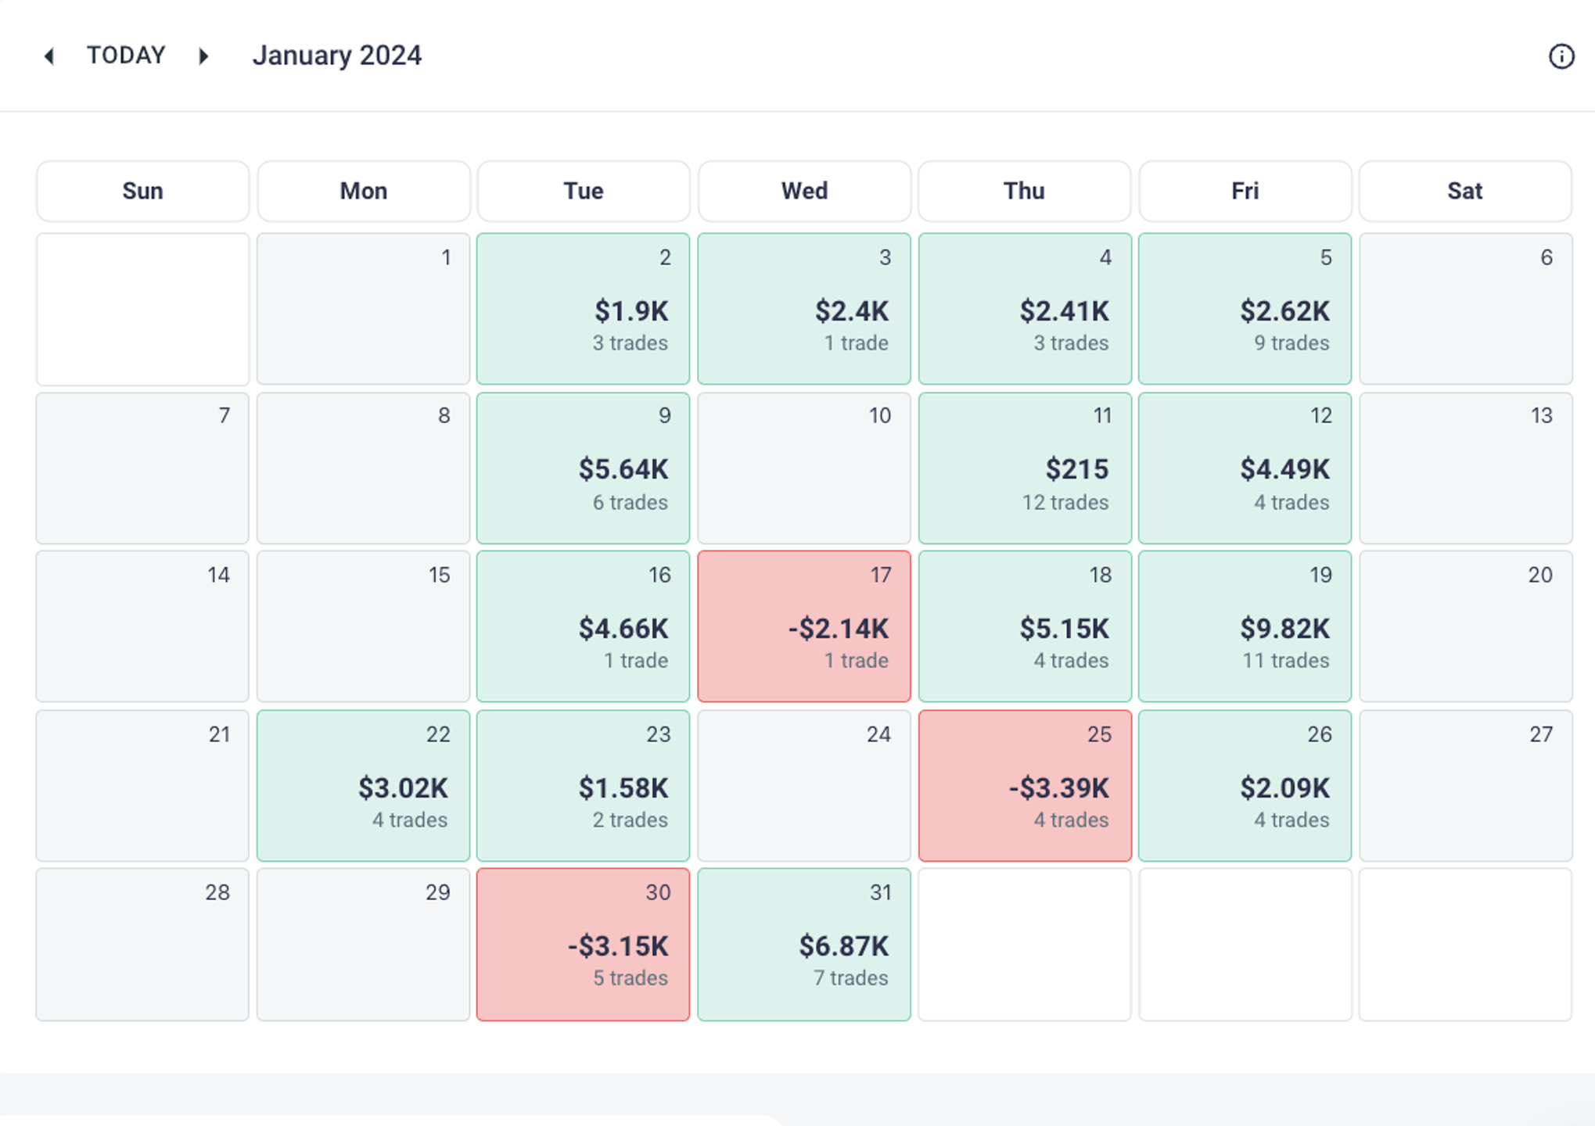Viewport: 1595px width, 1126px height.
Task: Select the Sat column header
Action: click(1465, 191)
